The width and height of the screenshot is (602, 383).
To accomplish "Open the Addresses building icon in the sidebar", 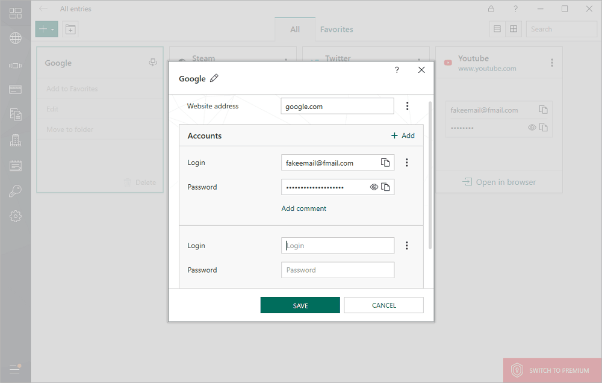I will click(x=16, y=140).
